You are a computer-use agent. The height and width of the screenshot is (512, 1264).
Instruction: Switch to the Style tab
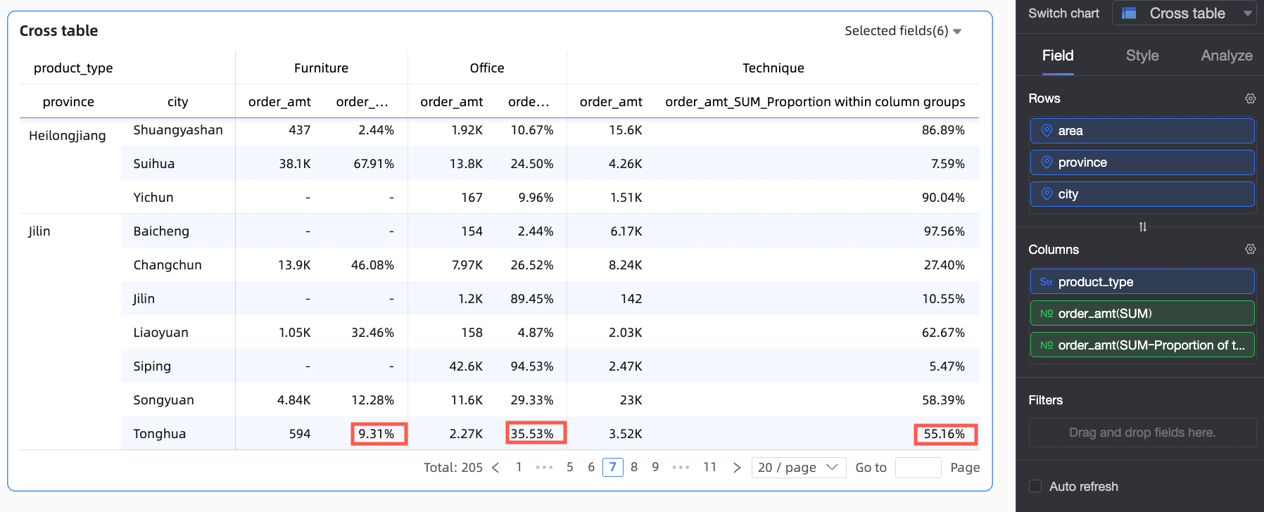(1142, 56)
